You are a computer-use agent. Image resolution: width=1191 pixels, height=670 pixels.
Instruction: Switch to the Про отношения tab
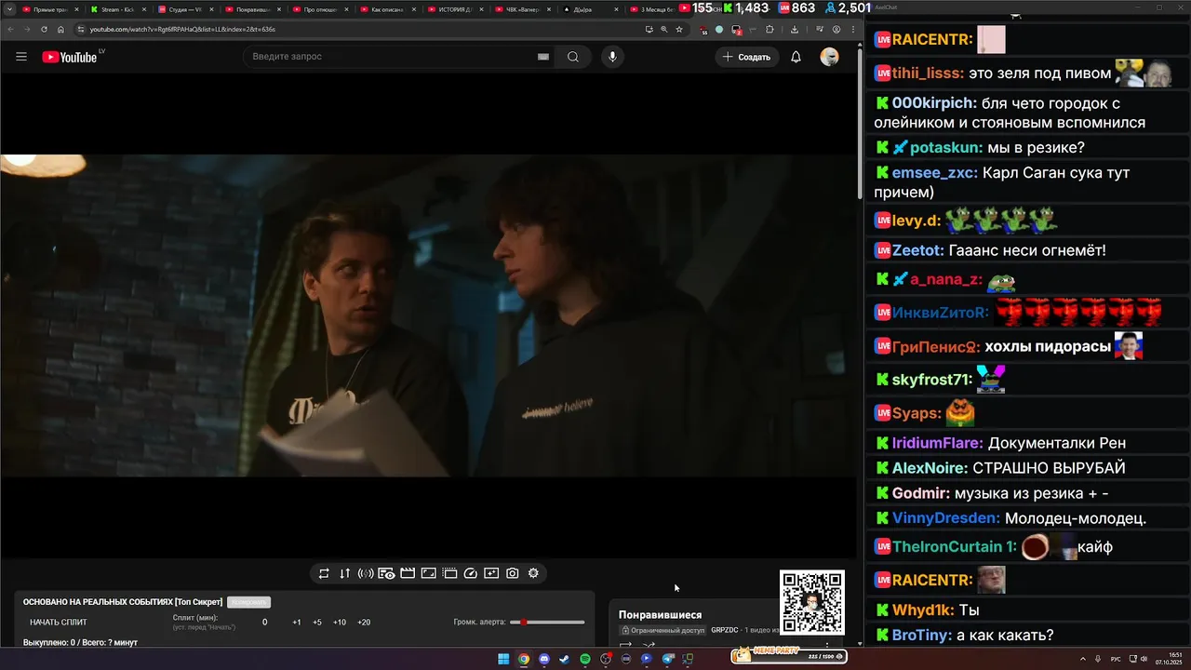(319, 9)
